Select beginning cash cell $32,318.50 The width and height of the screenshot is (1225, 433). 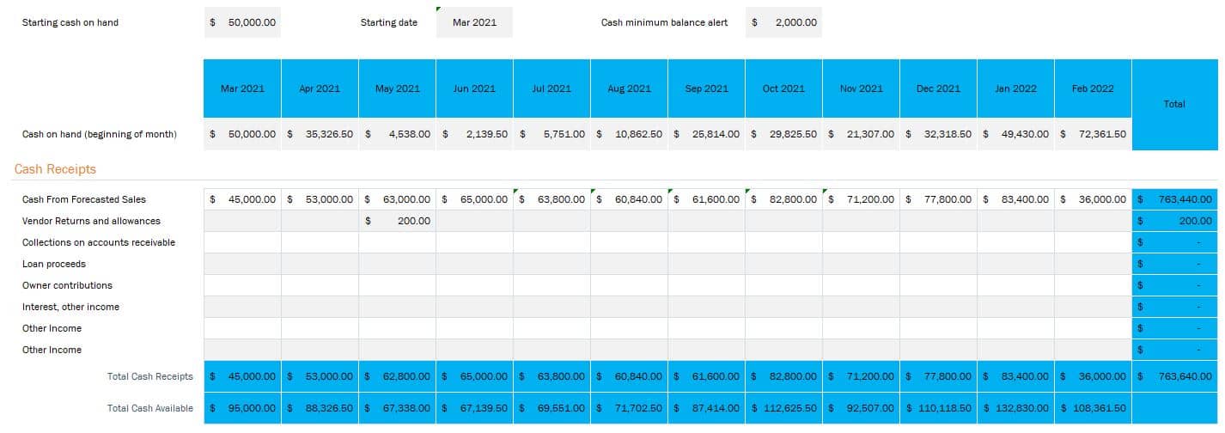pyautogui.click(x=938, y=134)
